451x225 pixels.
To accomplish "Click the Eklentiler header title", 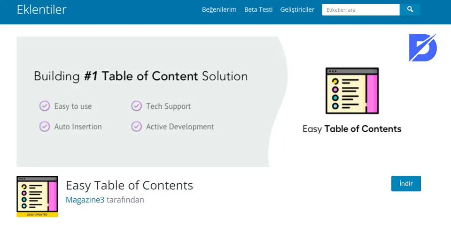I will point(42,9).
